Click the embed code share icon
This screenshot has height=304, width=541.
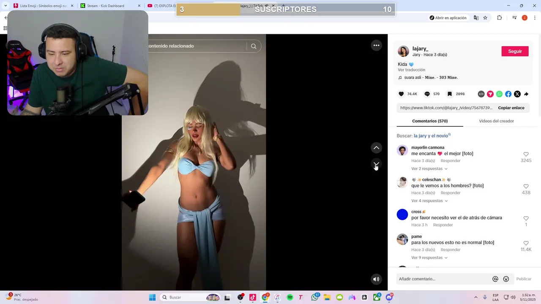click(x=481, y=94)
